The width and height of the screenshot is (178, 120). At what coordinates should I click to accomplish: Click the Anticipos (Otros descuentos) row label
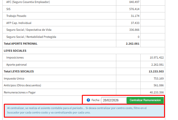click(x=22, y=85)
